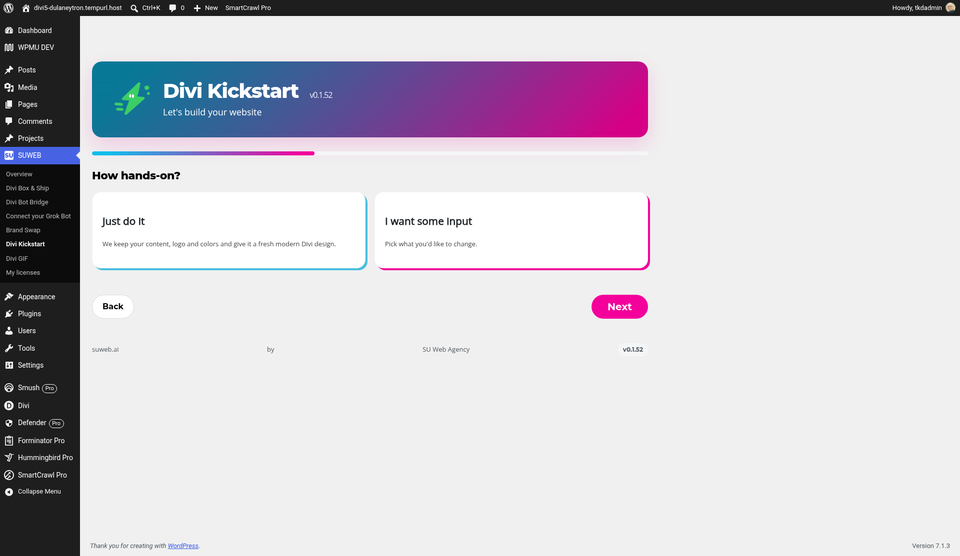The image size is (960, 556).
Task: Click the Media icon in sidebar
Action: point(9,87)
